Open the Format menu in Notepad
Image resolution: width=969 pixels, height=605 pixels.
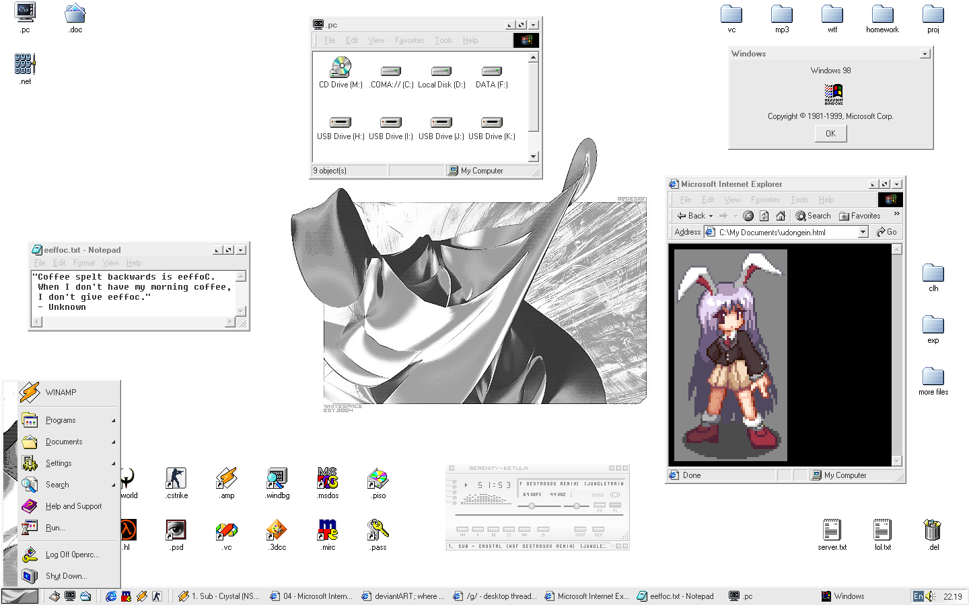click(84, 263)
